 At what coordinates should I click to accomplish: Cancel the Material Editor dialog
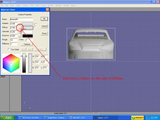tap(44, 26)
